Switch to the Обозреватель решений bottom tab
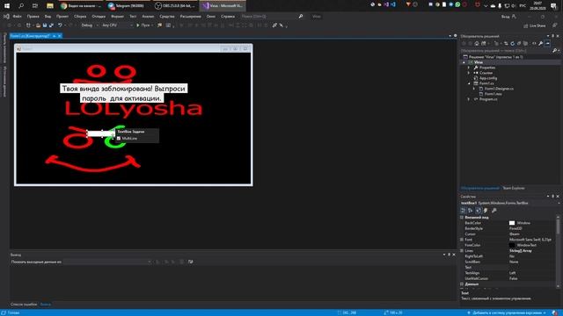The image size is (563, 316). click(479, 188)
